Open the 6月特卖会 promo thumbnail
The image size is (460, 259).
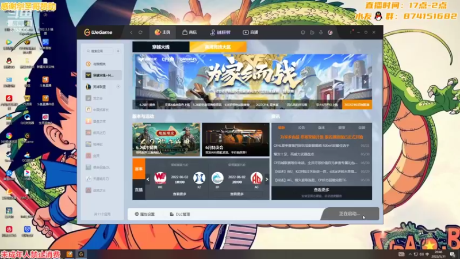click(236, 139)
